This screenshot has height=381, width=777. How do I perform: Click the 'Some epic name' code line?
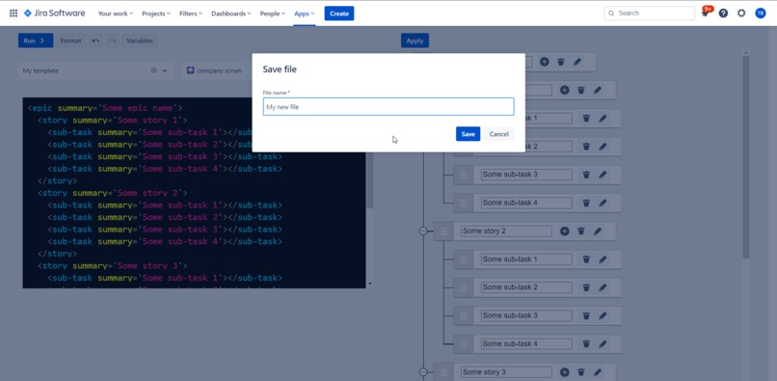[x=105, y=108]
